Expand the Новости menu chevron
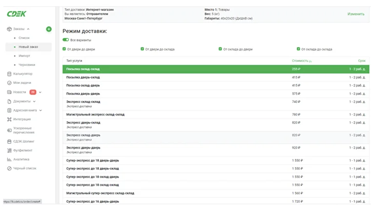Image resolution: width=371 pixels, height=209 pixels. [40, 92]
